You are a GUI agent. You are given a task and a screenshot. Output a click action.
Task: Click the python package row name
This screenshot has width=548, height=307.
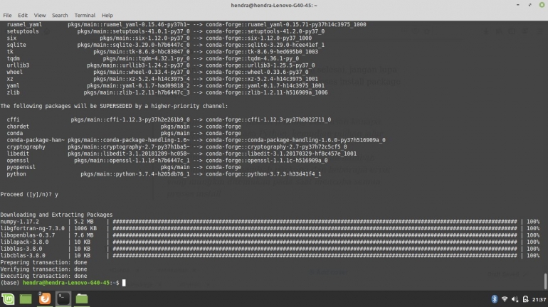[16, 174]
